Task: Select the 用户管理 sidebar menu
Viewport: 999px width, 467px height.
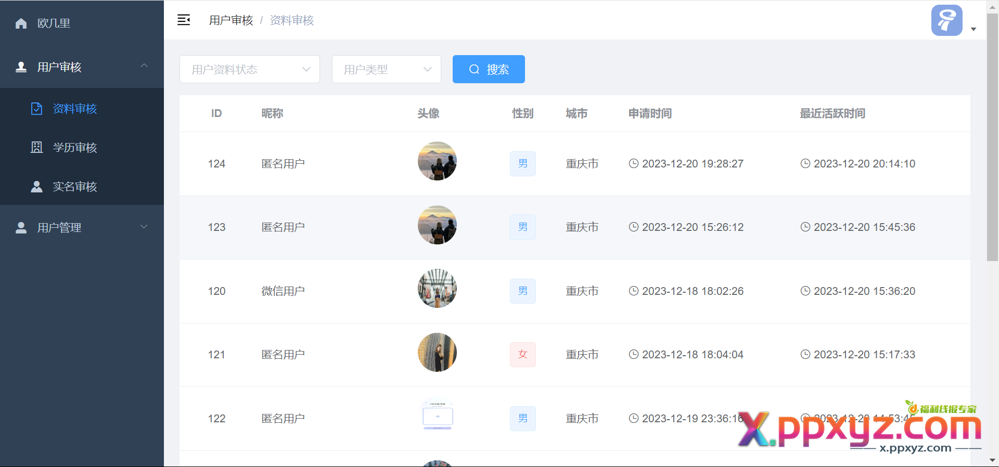Action: [x=82, y=228]
